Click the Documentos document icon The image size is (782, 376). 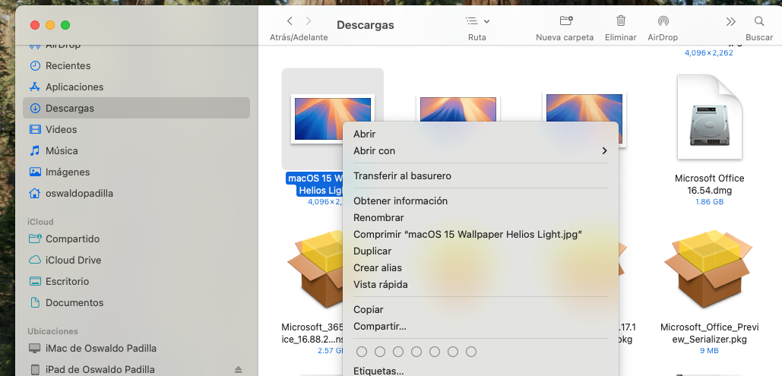pyautogui.click(x=35, y=302)
